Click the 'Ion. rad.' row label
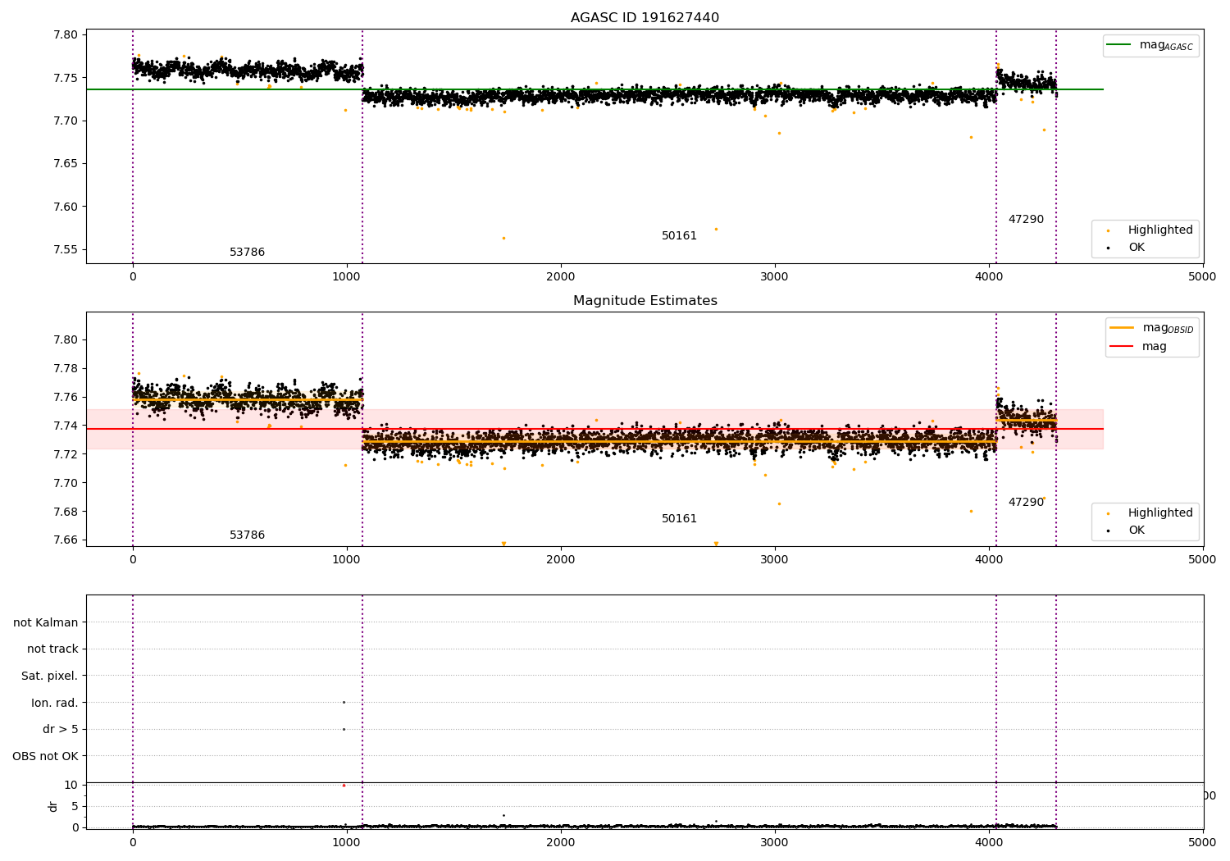Image resolution: width=1230 pixels, height=861 pixels. [55, 703]
